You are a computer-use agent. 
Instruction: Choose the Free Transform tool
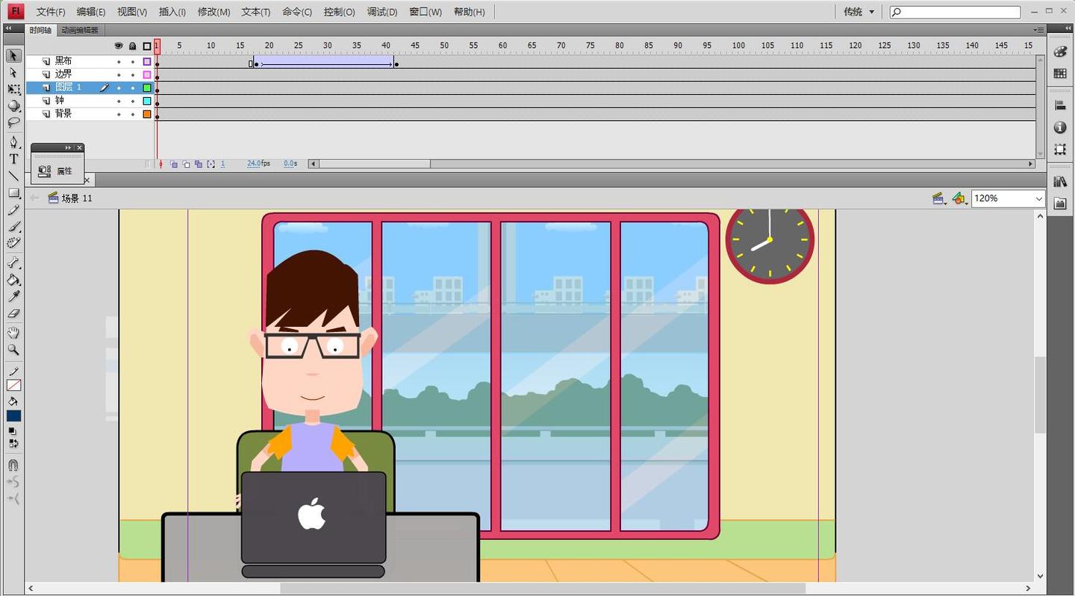pos(13,89)
